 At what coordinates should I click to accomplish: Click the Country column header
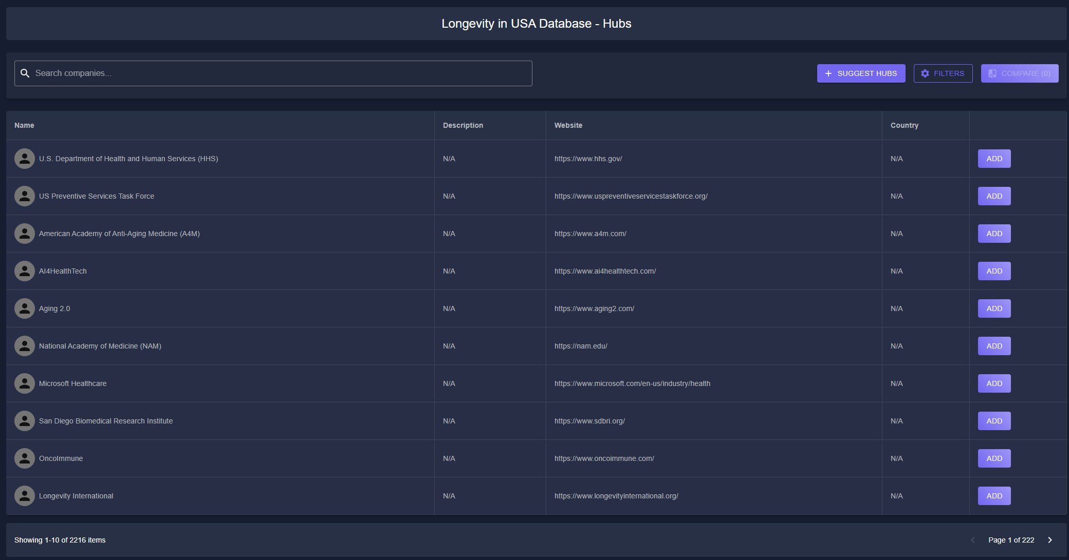(x=904, y=125)
